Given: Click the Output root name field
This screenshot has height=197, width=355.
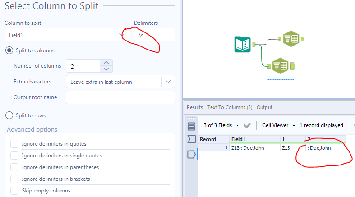Looking at the screenshot, I should [x=120, y=97].
